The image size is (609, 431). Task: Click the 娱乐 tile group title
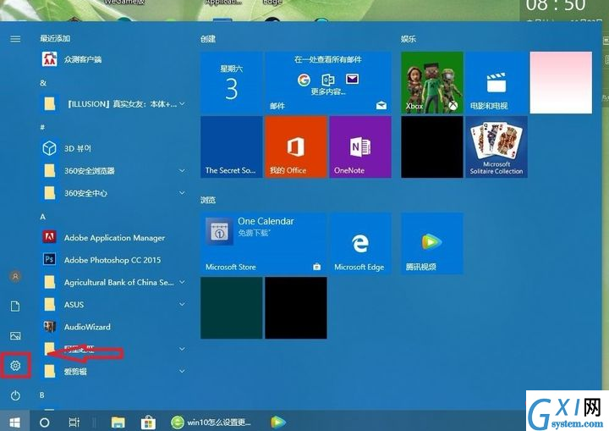point(409,39)
